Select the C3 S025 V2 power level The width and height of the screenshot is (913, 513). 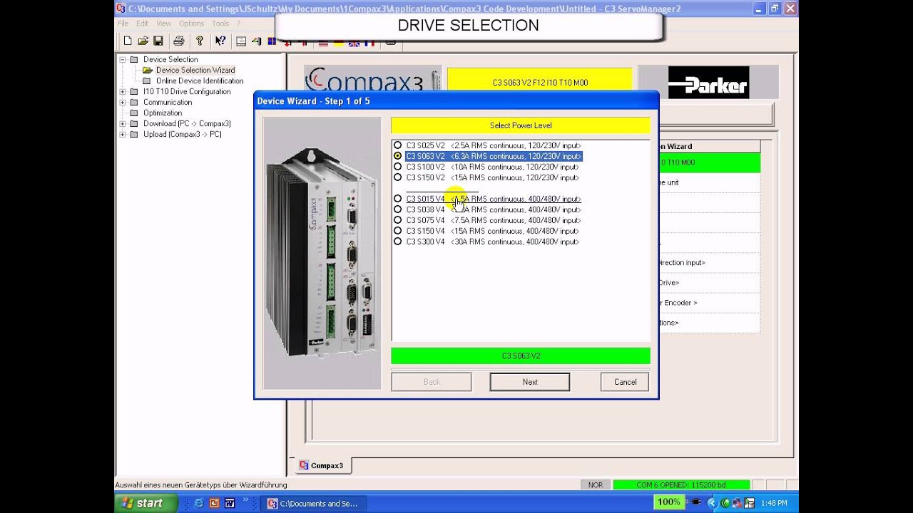pyautogui.click(x=397, y=145)
